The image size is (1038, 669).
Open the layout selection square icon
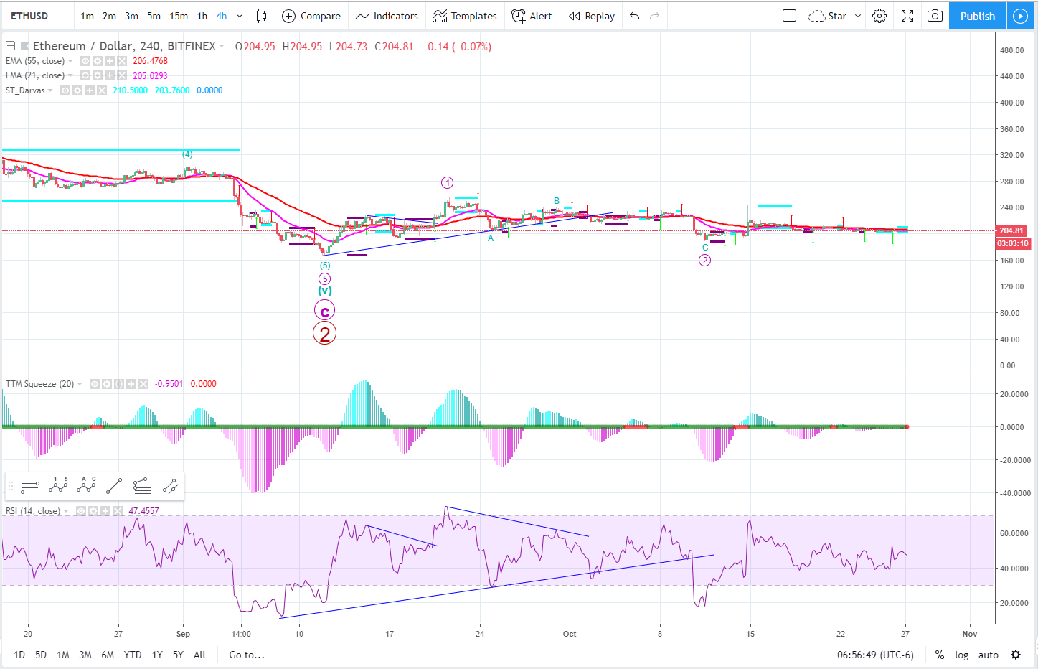pyautogui.click(x=789, y=16)
